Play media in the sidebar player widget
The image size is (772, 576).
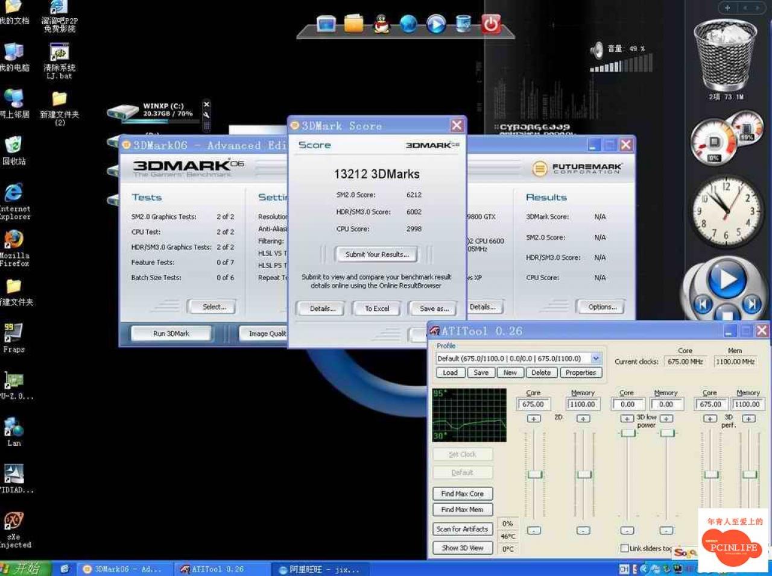pyautogui.click(x=727, y=280)
